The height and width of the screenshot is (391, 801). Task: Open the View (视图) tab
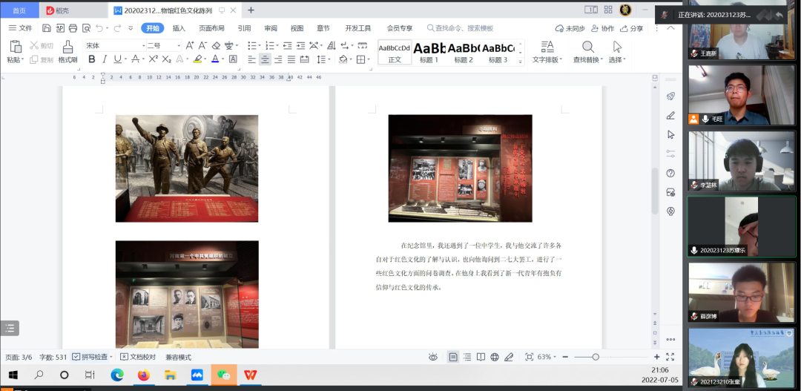pyautogui.click(x=297, y=28)
